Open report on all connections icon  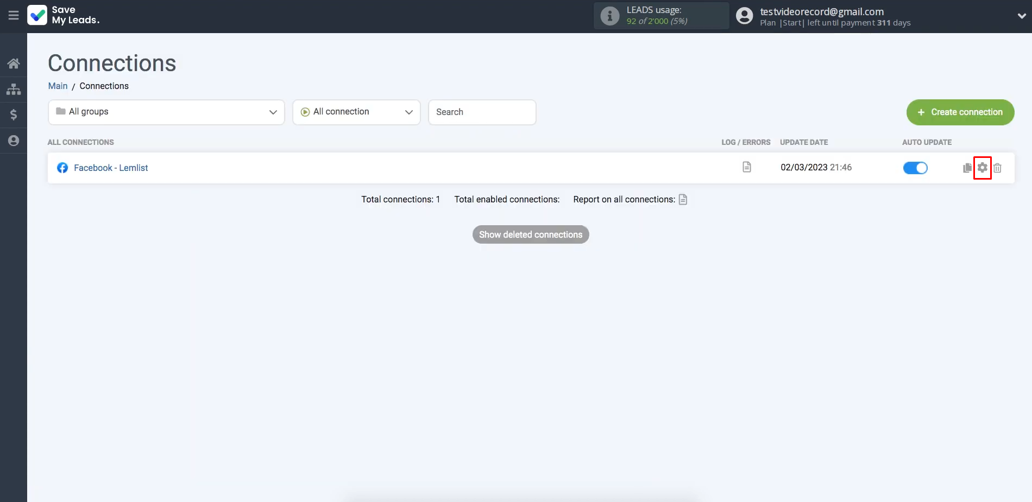coord(683,199)
